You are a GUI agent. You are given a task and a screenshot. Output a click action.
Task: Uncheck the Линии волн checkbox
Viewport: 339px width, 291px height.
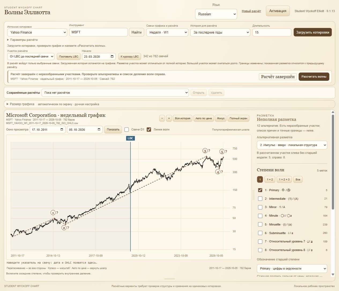pyautogui.click(x=149, y=130)
